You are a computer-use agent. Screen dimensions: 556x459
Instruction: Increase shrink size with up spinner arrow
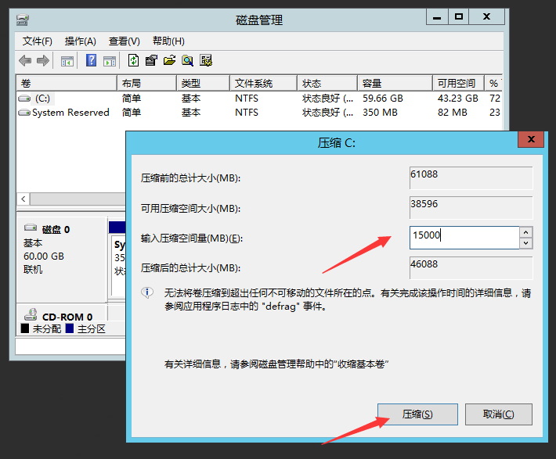(x=526, y=232)
